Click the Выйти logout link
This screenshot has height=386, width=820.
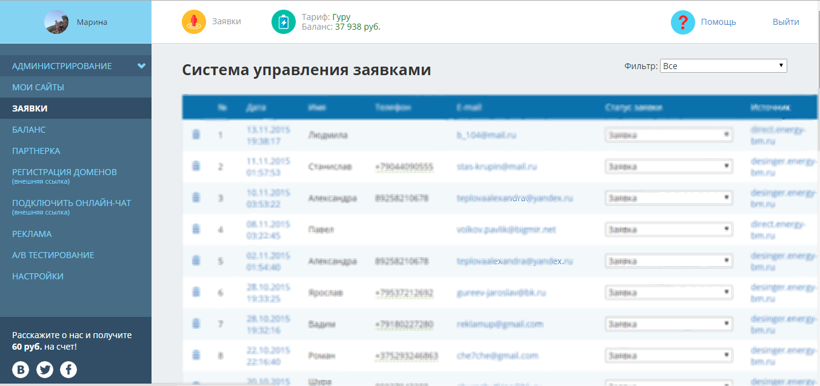pyautogui.click(x=786, y=22)
